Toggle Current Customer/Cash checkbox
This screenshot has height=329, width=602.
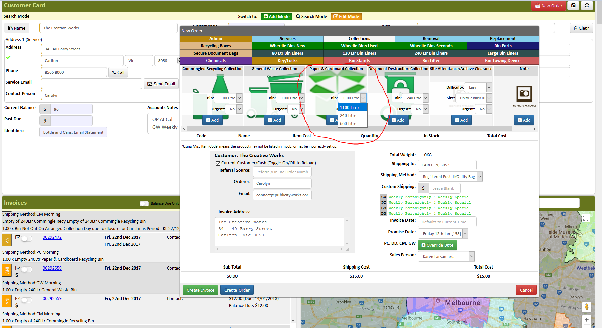coord(218,163)
